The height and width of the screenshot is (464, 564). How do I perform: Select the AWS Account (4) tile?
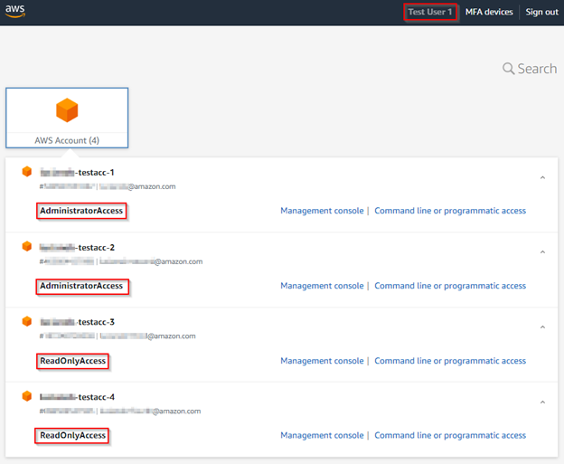[67, 118]
